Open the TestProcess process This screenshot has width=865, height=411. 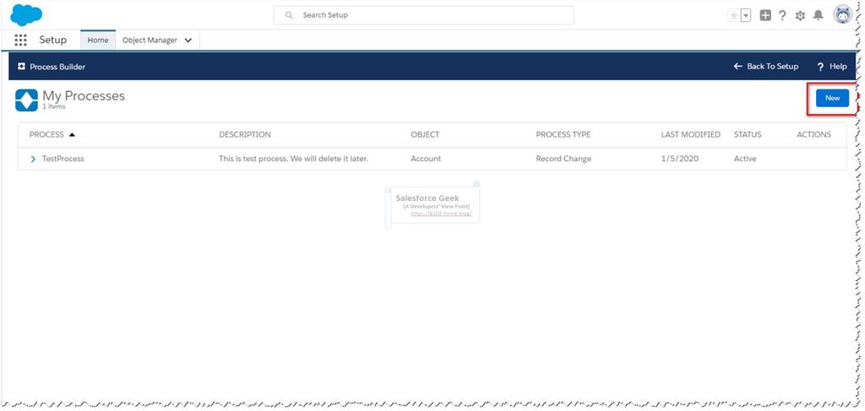63,159
